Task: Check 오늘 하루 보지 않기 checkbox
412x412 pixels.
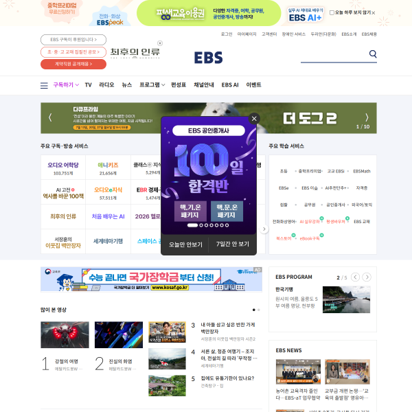Action: click(x=332, y=12)
